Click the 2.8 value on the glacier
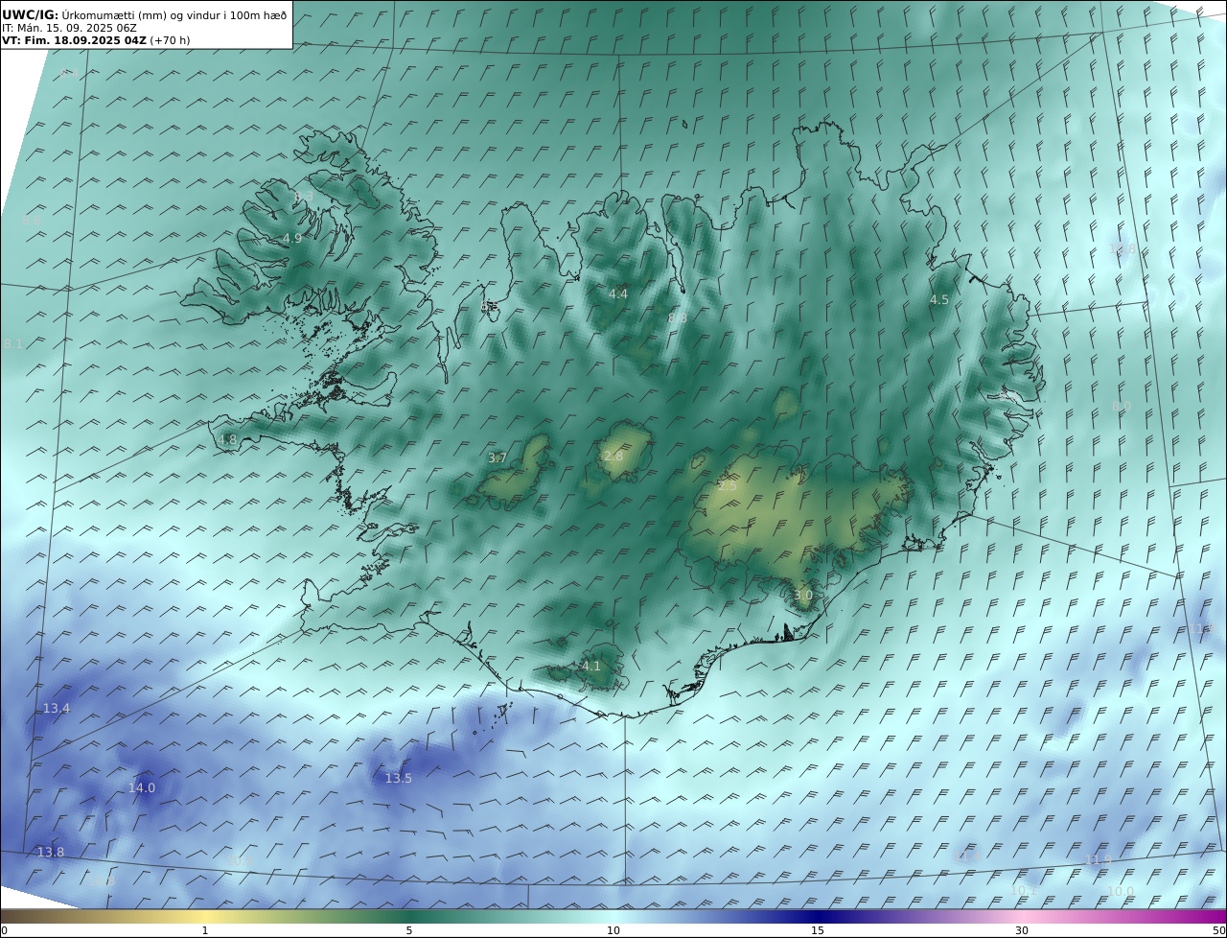Screen dimensions: 1227x938 click(613, 457)
